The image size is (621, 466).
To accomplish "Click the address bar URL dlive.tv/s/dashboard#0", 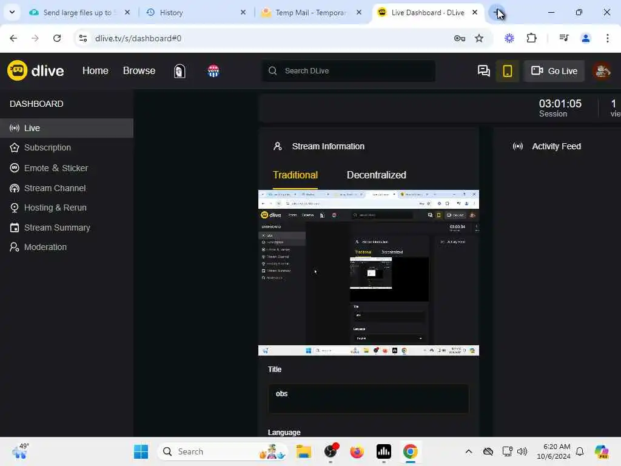I will point(138,38).
